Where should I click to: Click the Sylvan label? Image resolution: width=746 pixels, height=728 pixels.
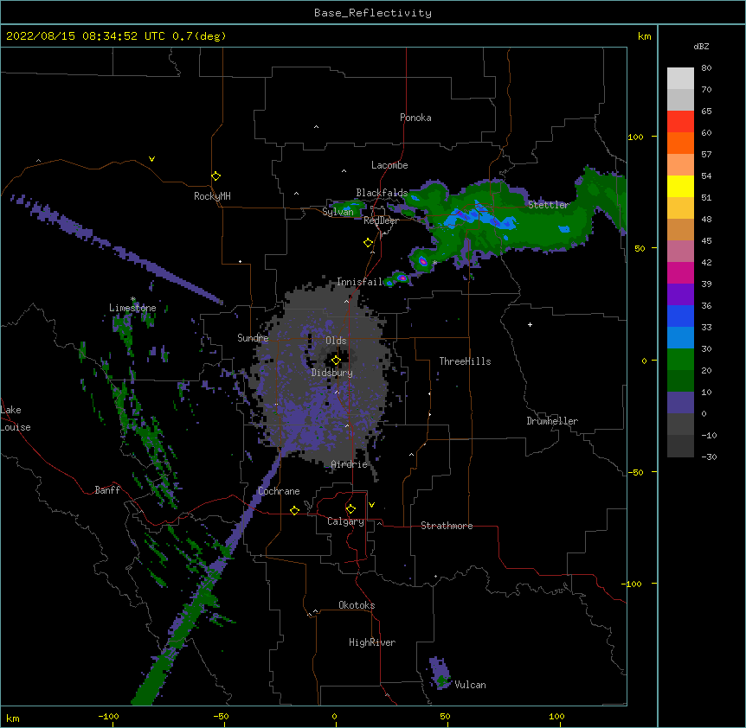point(338,212)
